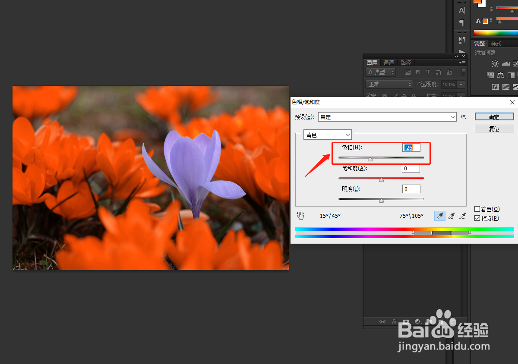The width and height of the screenshot is (518, 364).
Task: Open the Paragraph panel icon
Action: point(462,22)
